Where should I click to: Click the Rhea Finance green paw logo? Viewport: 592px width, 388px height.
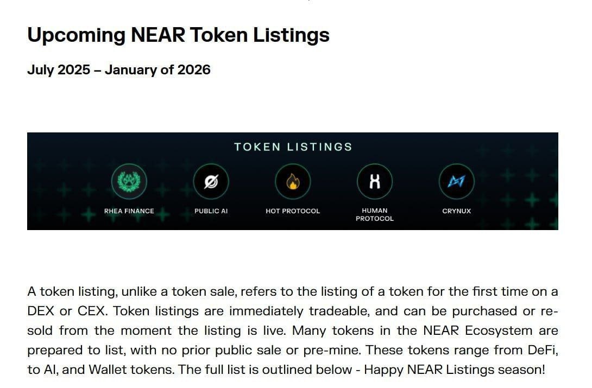[129, 181]
